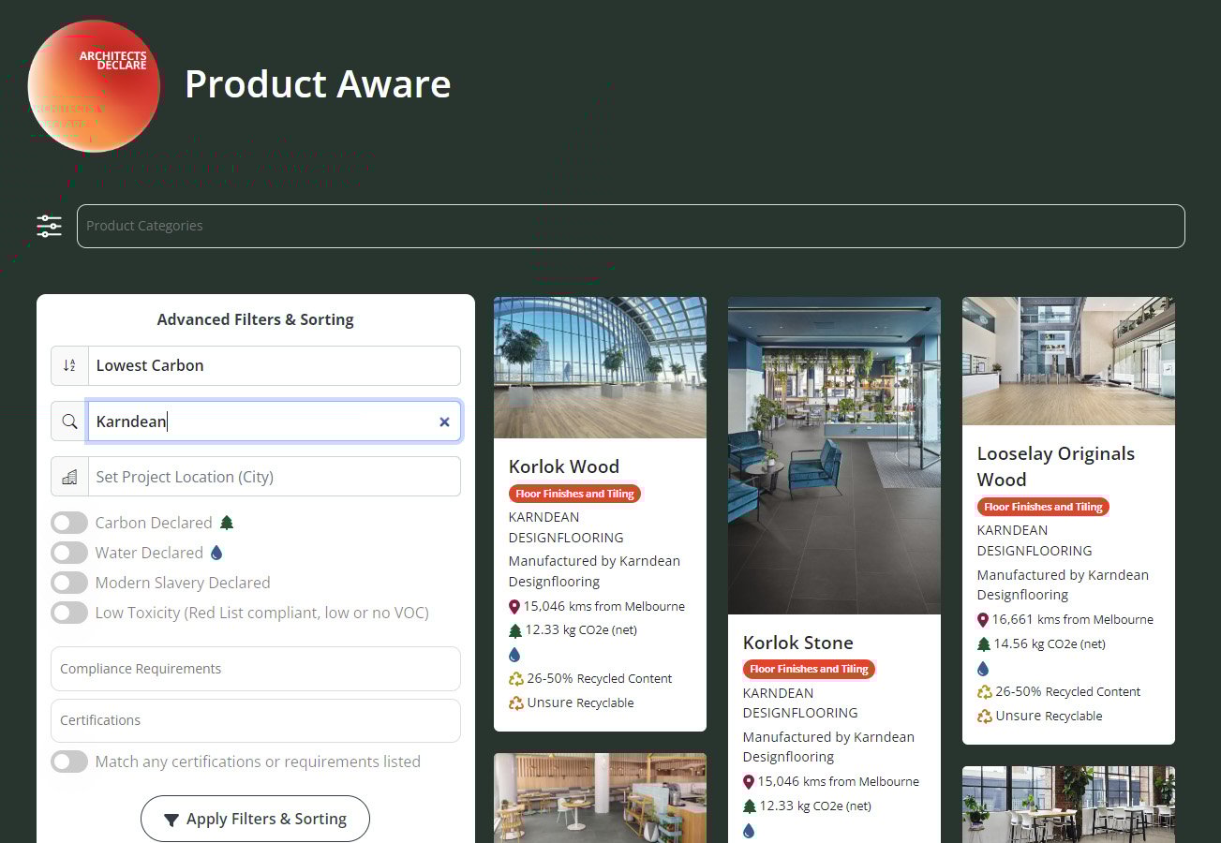This screenshot has height=843, width=1221.
Task: Click the recycled content icon on Korlok Wood
Action: (x=515, y=679)
